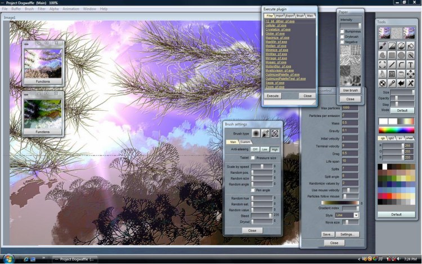Open the Animation menu
The height and width of the screenshot is (264, 422).
pyautogui.click(x=71, y=9)
